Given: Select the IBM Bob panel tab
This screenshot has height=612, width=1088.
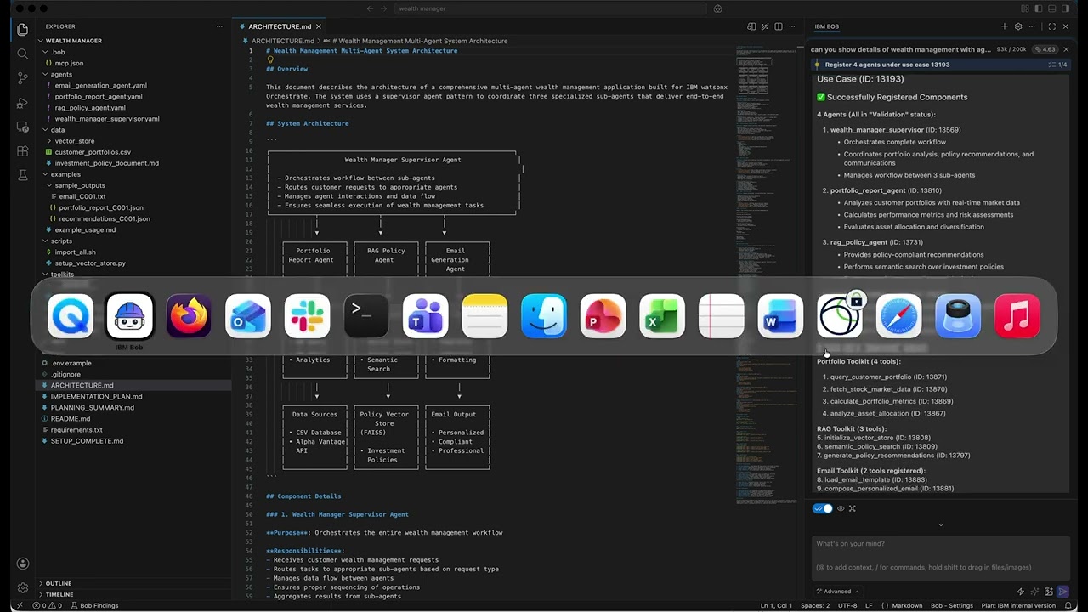Looking at the screenshot, I should coord(826,26).
